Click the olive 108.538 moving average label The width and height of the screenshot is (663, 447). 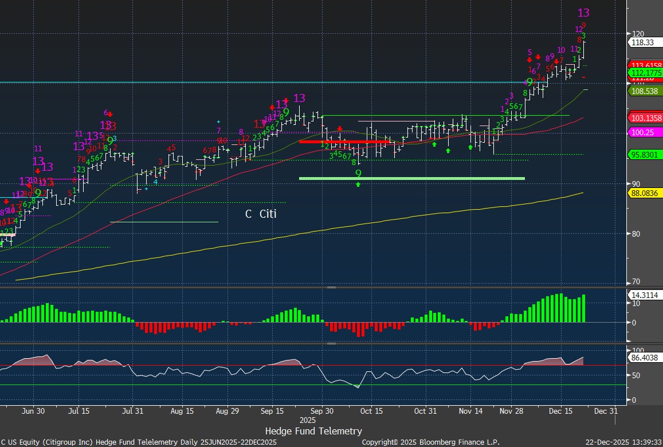646,91
